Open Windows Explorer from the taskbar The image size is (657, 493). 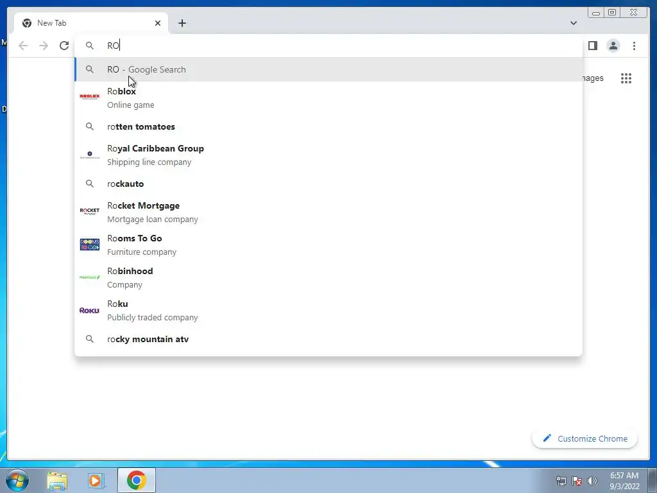click(57, 481)
